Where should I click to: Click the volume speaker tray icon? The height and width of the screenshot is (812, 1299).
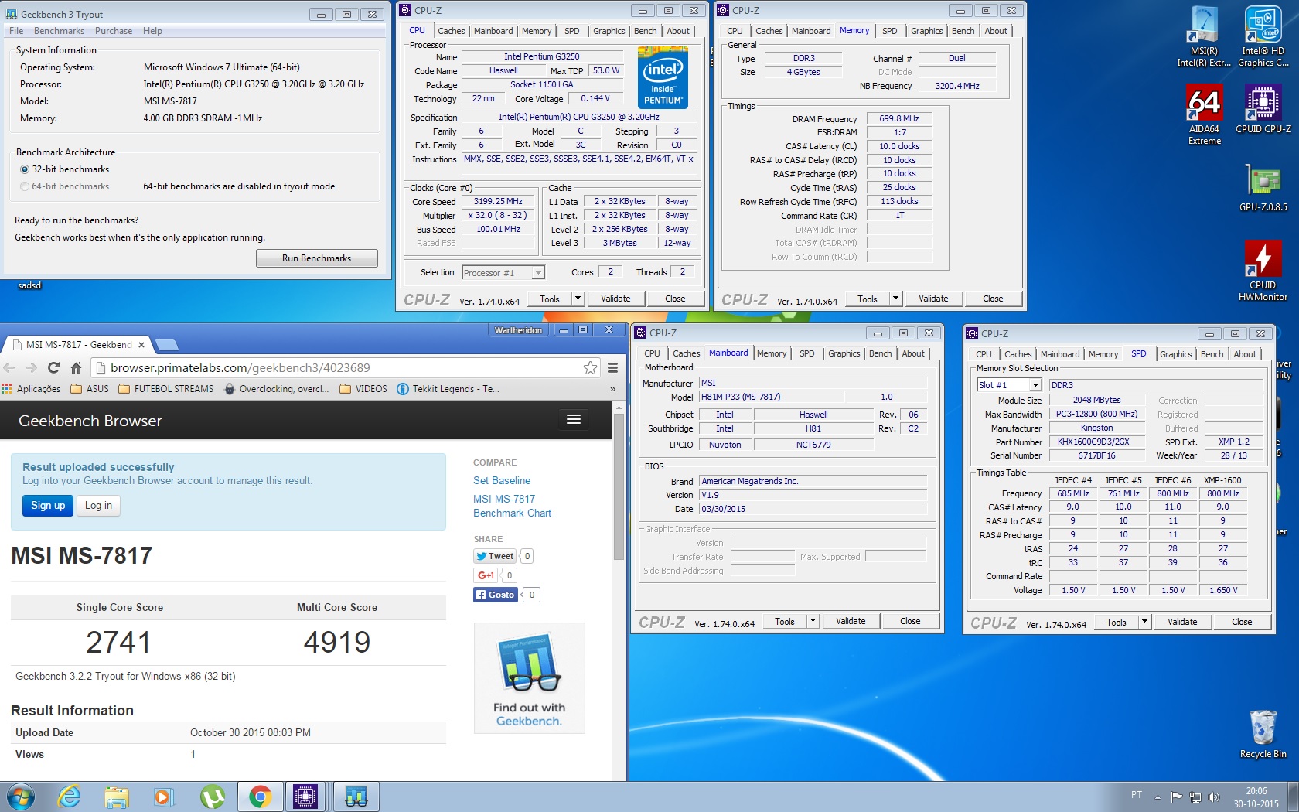click(1214, 797)
